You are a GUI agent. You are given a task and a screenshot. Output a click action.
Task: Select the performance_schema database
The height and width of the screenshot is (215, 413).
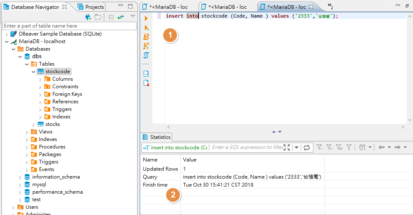tap(54, 192)
